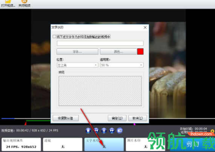The width and height of the screenshot is (215, 152).
Task: Click the watermark preview area
Action: pos(100,91)
